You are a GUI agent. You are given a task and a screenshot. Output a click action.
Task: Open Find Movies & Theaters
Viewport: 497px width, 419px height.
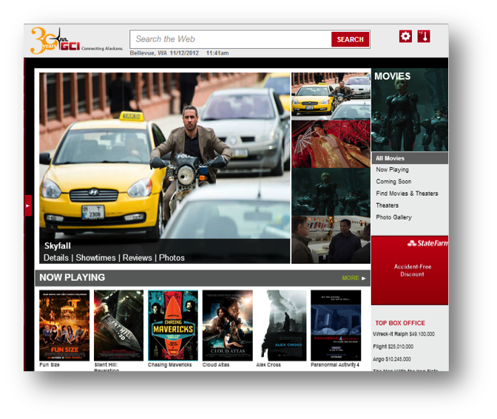click(407, 194)
